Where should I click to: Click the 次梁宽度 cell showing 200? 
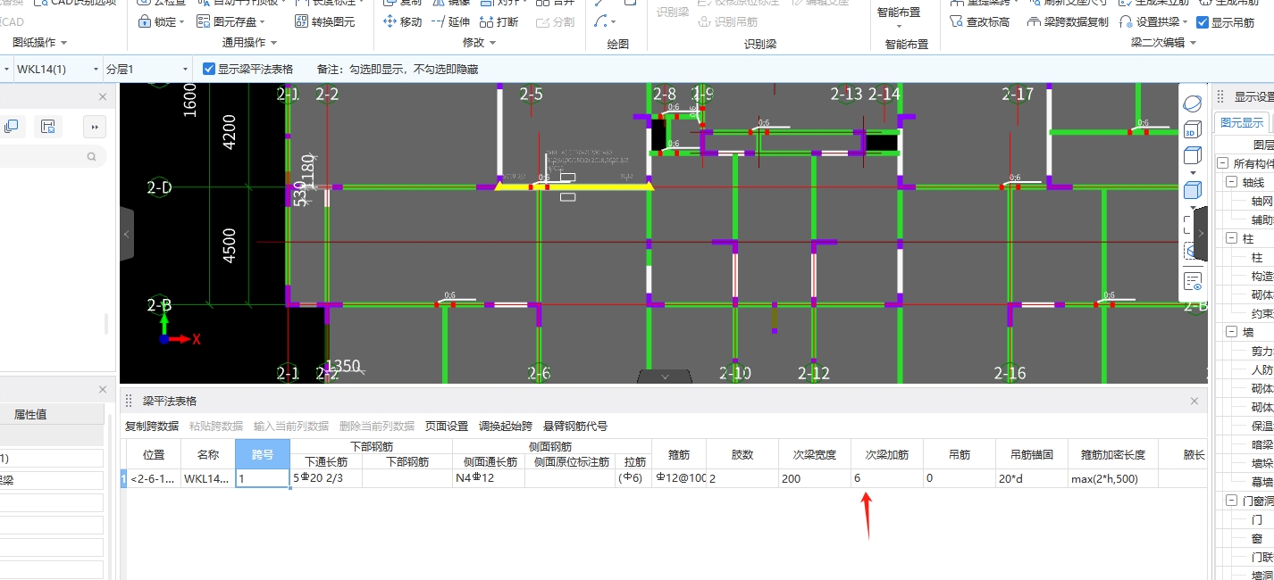click(x=814, y=478)
